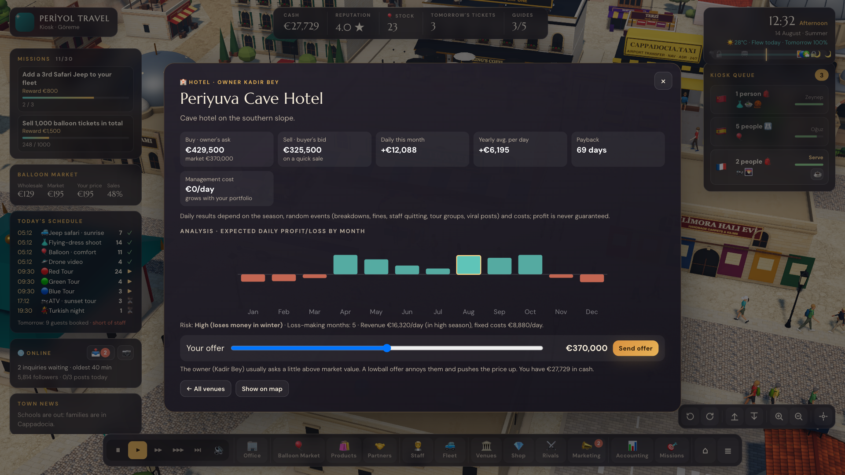Open the Red Tour schedule row
The image size is (845, 475).
pos(75,271)
